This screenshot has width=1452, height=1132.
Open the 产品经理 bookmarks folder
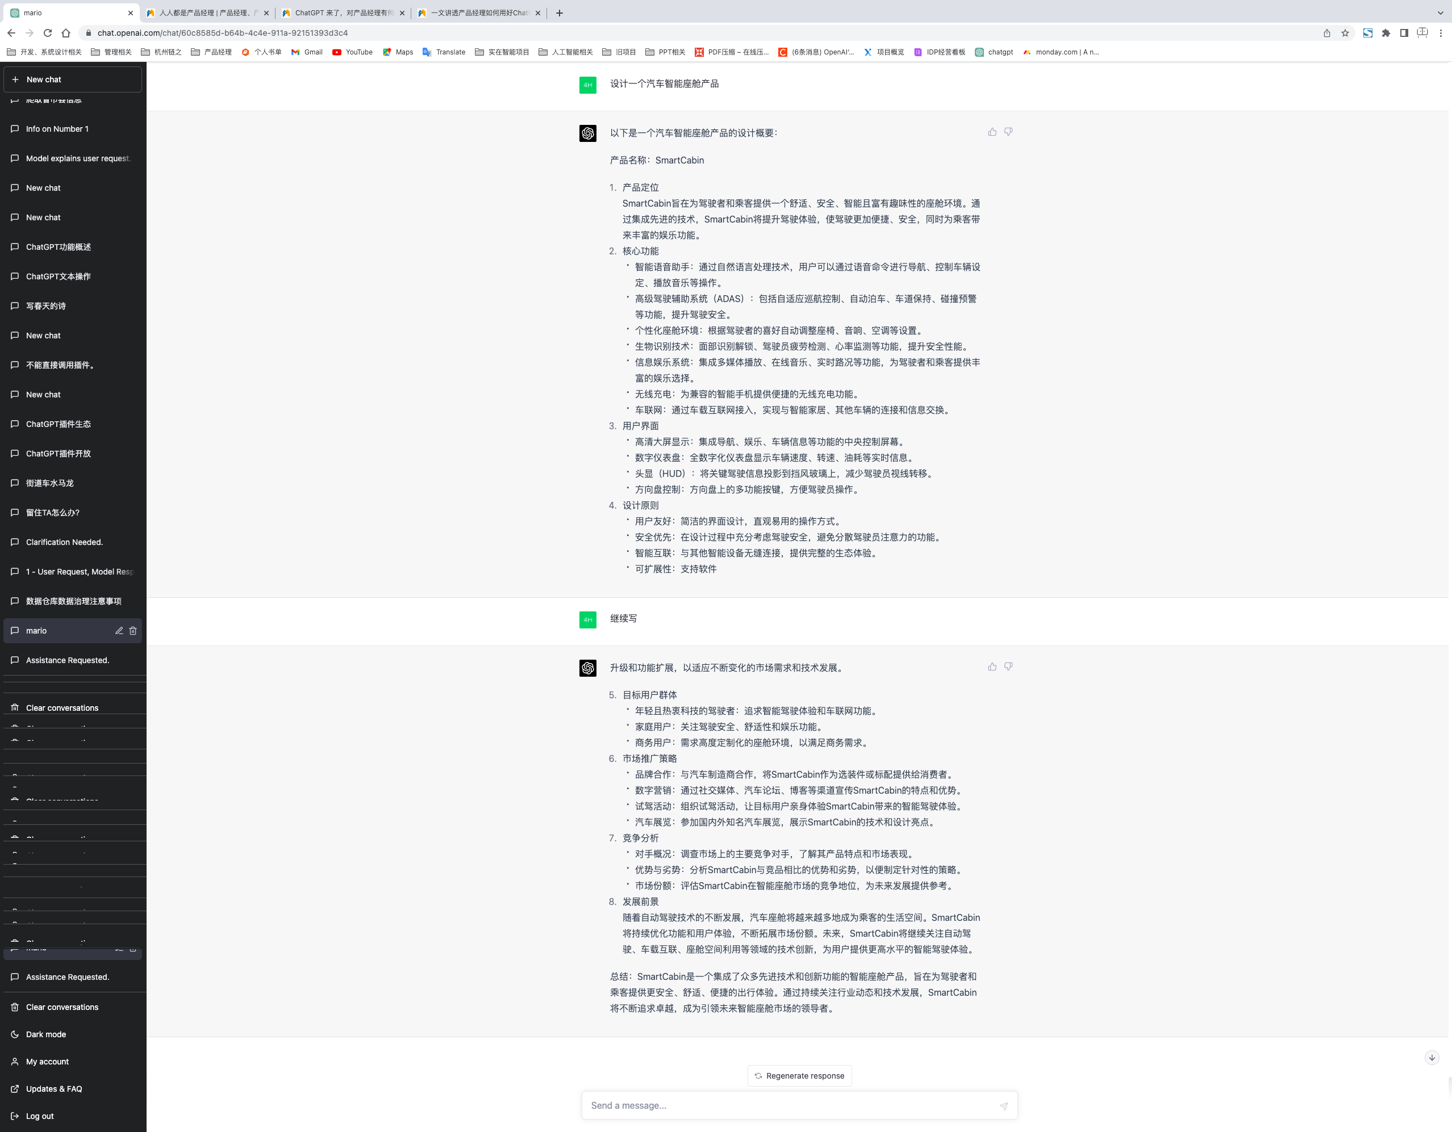(x=211, y=52)
